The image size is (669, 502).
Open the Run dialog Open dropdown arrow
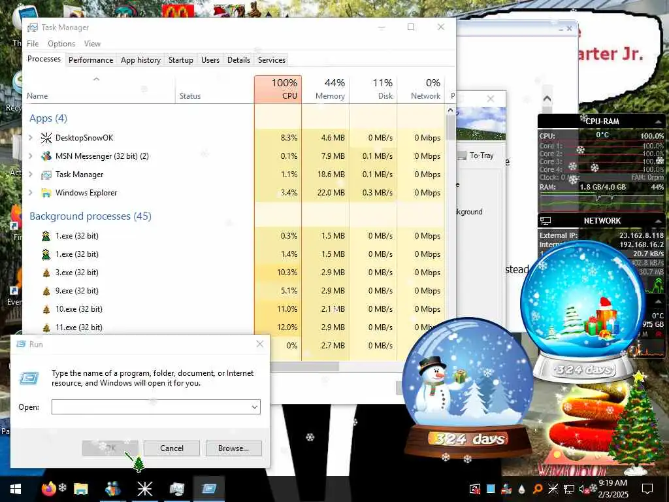(x=255, y=407)
